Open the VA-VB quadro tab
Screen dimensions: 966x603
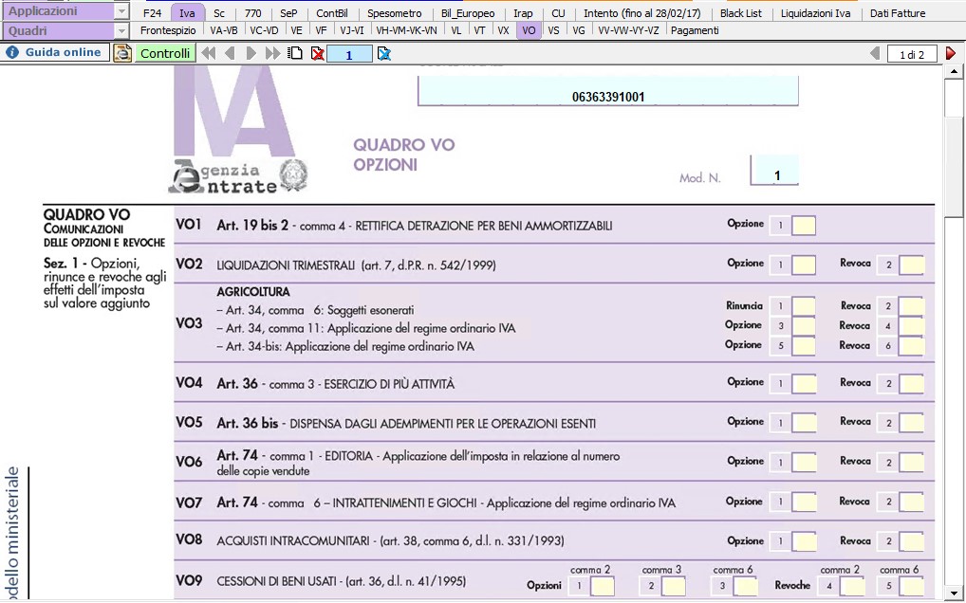pyautogui.click(x=224, y=30)
